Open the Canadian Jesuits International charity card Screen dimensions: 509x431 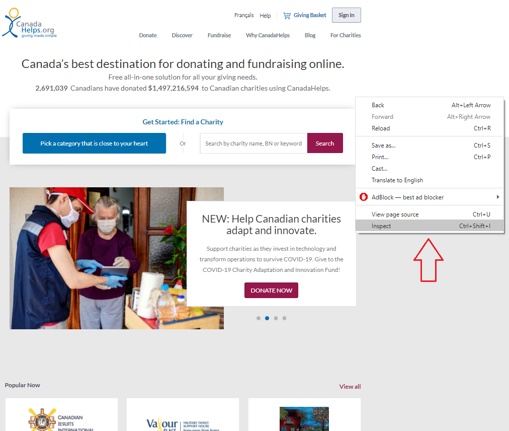[62, 415]
